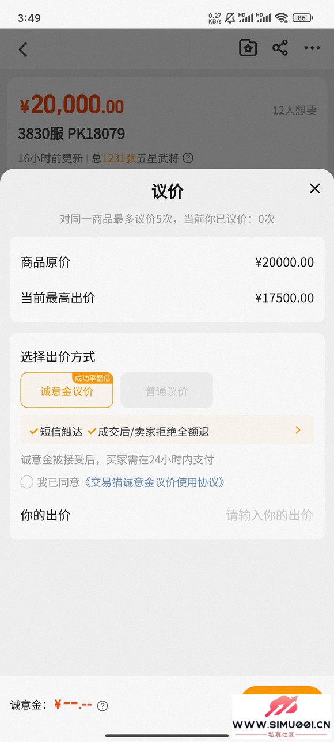Open the share icon
This screenshot has height=742, width=334.
coord(280,48)
